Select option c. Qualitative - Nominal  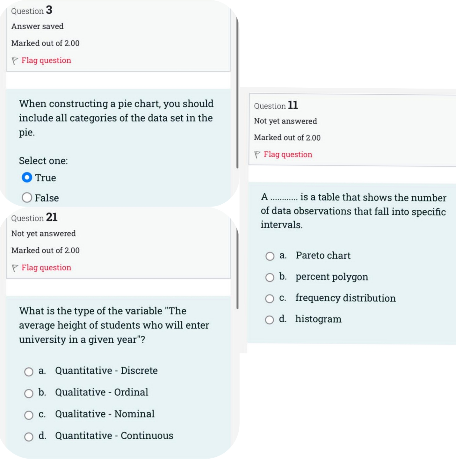29,414
